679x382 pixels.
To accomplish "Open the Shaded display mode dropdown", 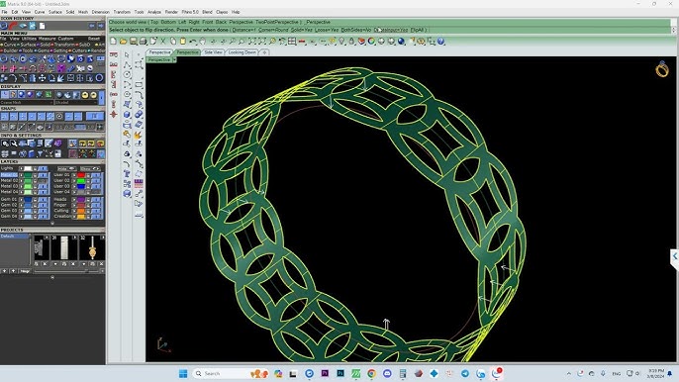I will [x=76, y=103].
